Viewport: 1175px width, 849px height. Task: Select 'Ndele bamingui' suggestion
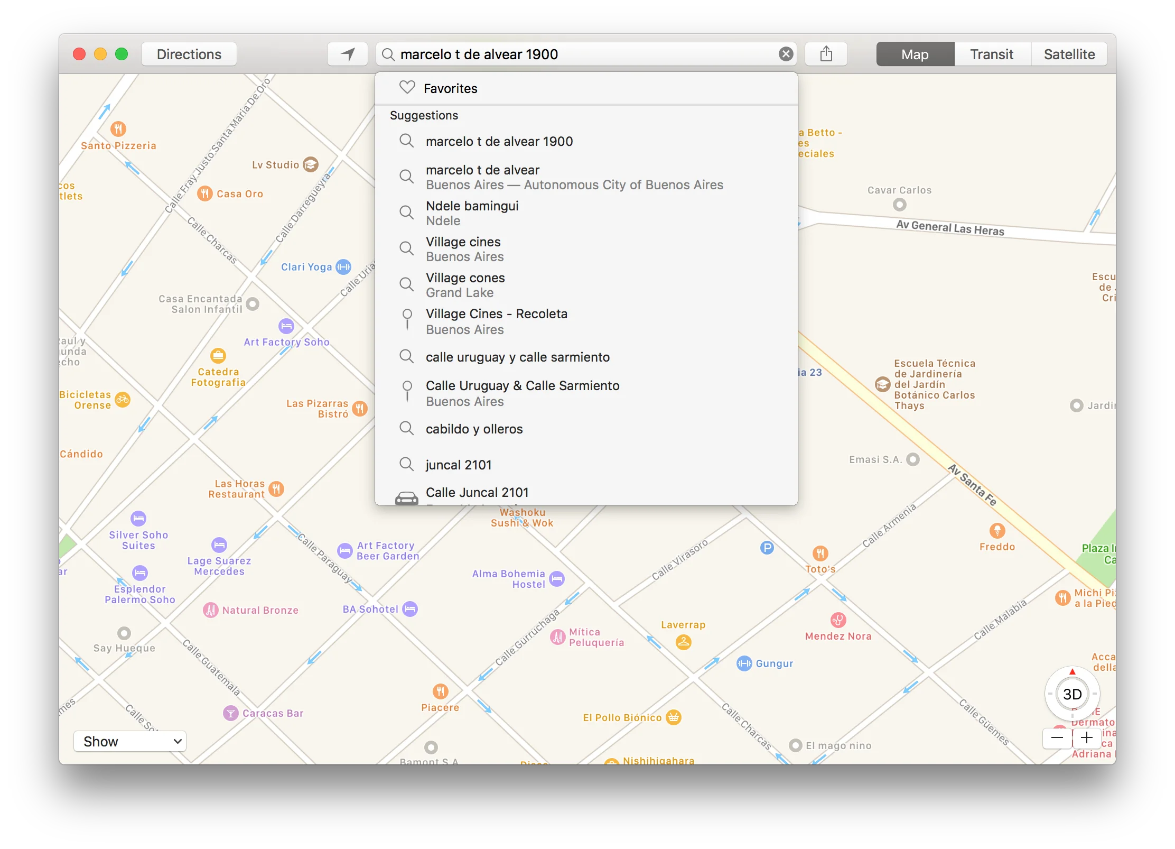[586, 213]
